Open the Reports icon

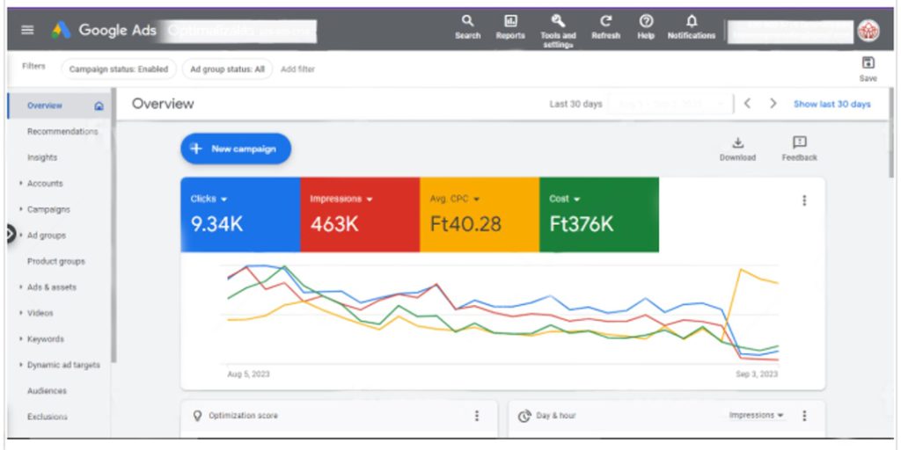point(510,21)
